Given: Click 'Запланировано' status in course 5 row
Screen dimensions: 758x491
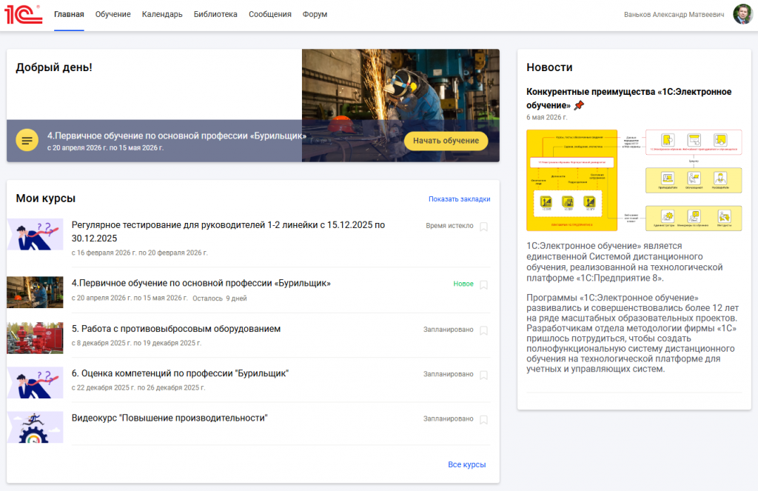Looking at the screenshot, I should (448, 330).
